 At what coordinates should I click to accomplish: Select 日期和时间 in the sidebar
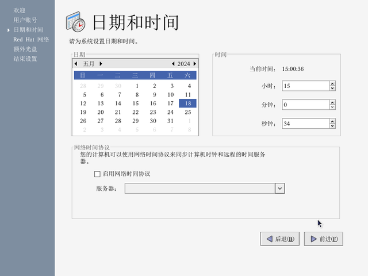pyautogui.click(x=28, y=30)
